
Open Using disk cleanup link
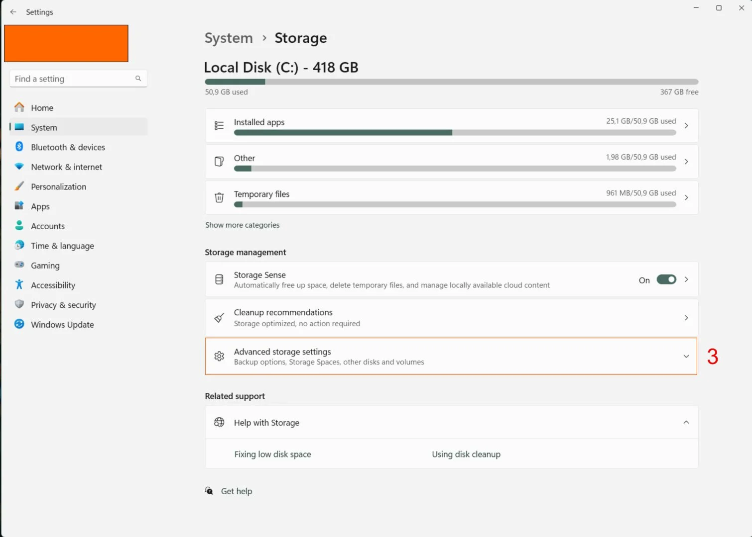point(466,454)
